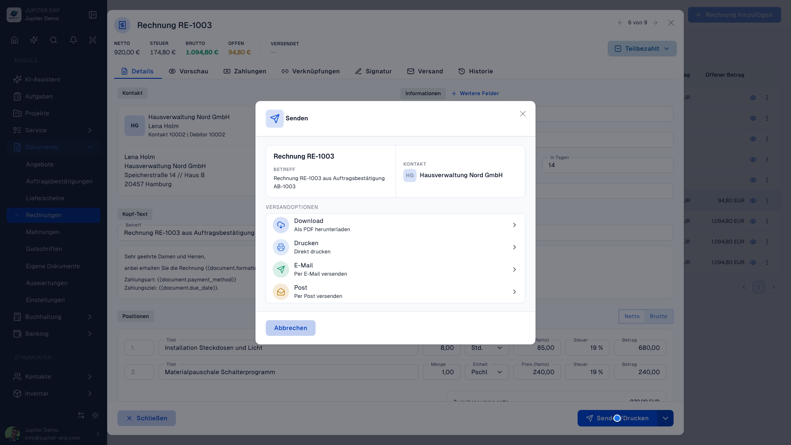Viewport: 791px width, 445px height.
Task: Switch to the Zahlungen tab
Action: 245,71
